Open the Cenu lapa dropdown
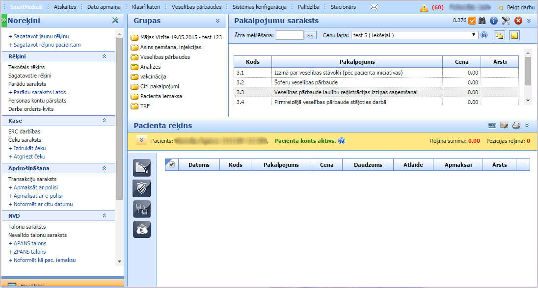The image size is (538, 288). 474,35
